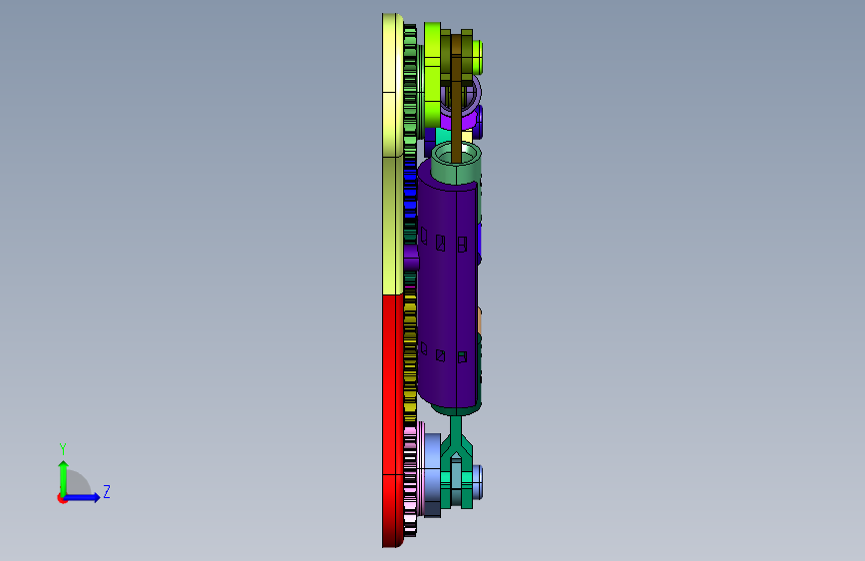
Task: Click the red origin dot of axis triad
Action: point(62,498)
